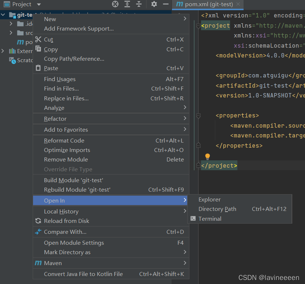Screen dimensions: 305x284
Task: Choose Terminal in Open In submenu
Action: 240,219
